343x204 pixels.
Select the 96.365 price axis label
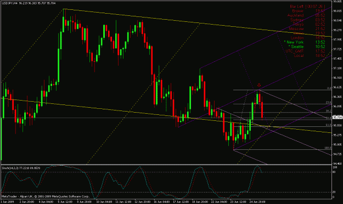point(337,97)
